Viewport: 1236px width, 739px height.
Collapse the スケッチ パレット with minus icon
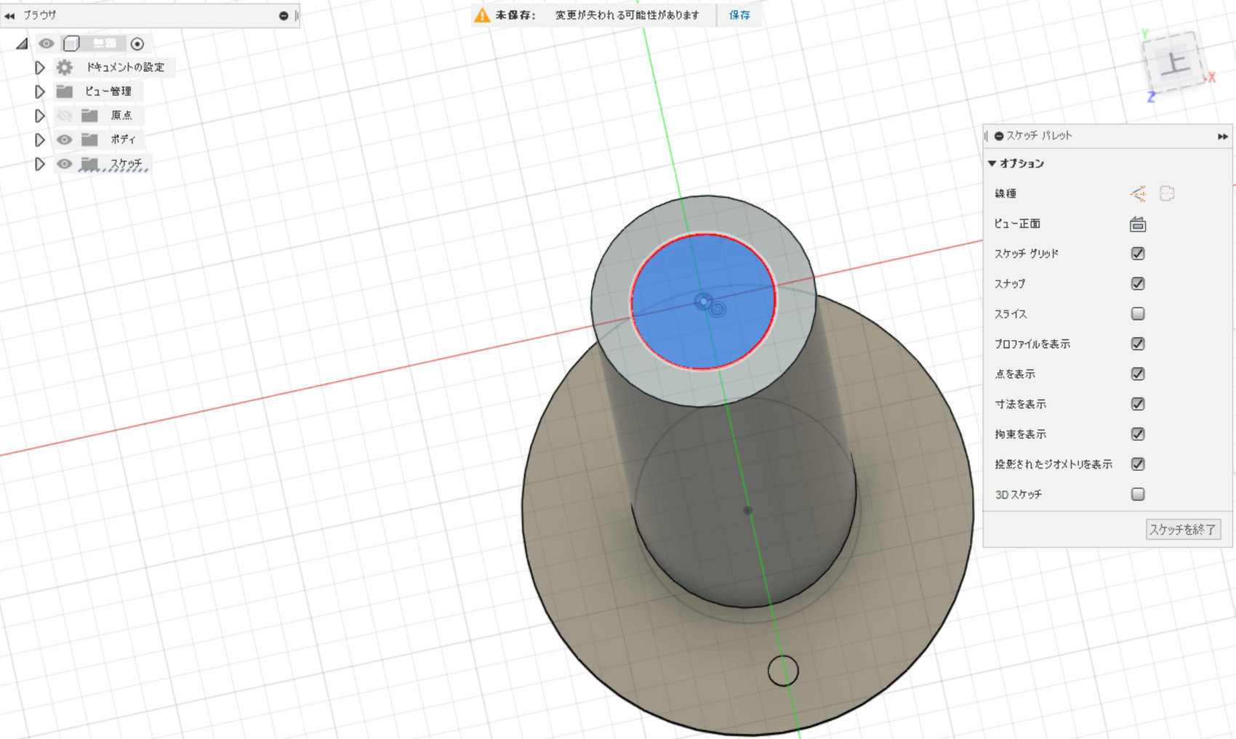pyautogui.click(x=999, y=136)
